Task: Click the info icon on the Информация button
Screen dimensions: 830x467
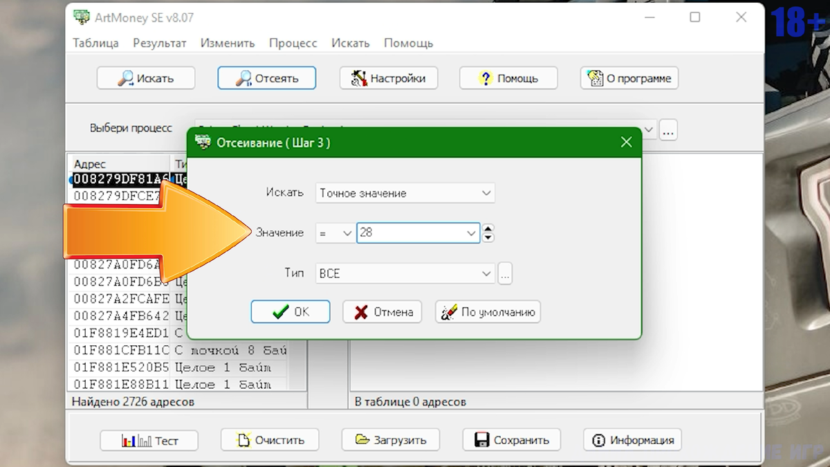Action: 598,439
